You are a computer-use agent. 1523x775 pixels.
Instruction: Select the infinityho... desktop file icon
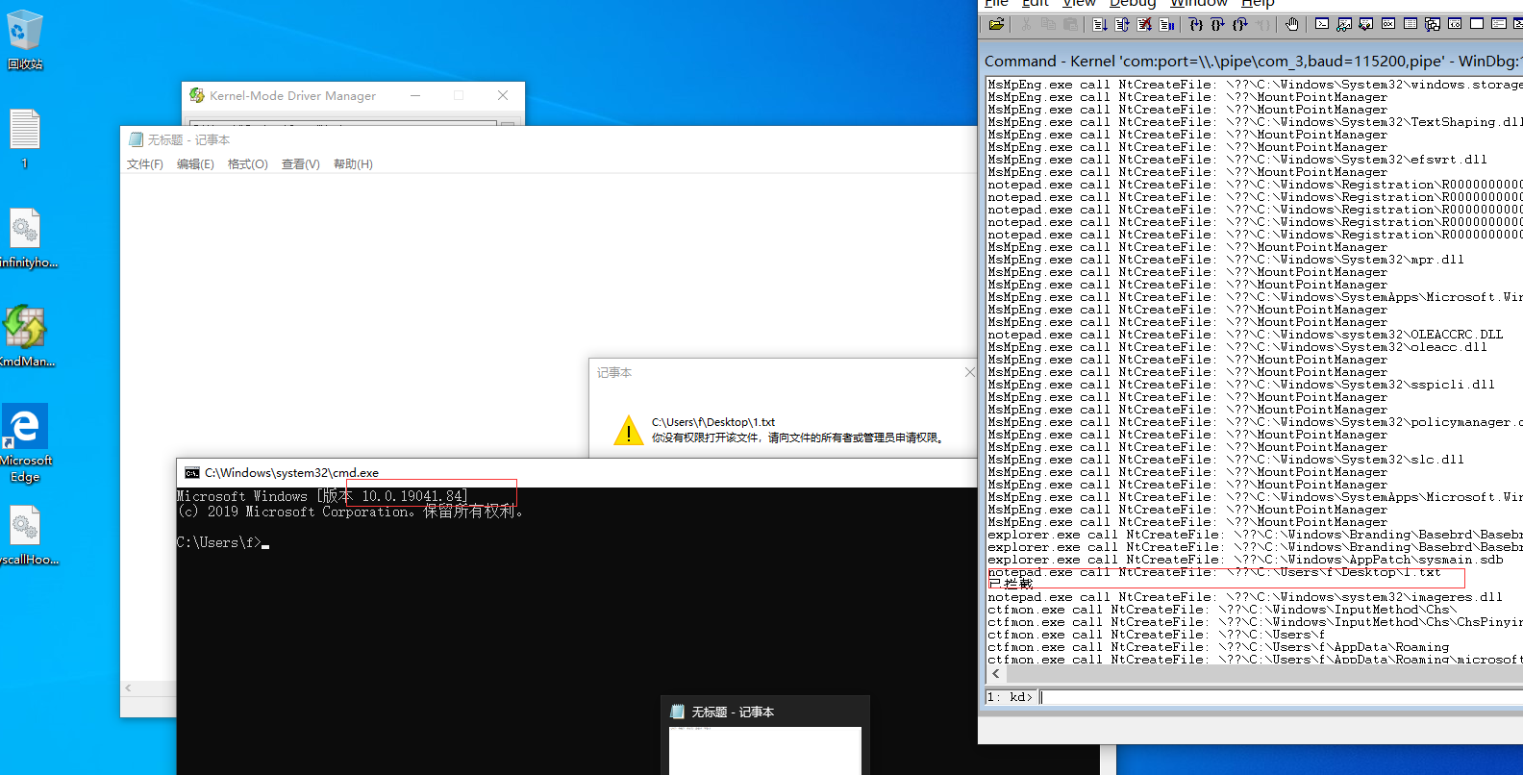click(x=27, y=238)
